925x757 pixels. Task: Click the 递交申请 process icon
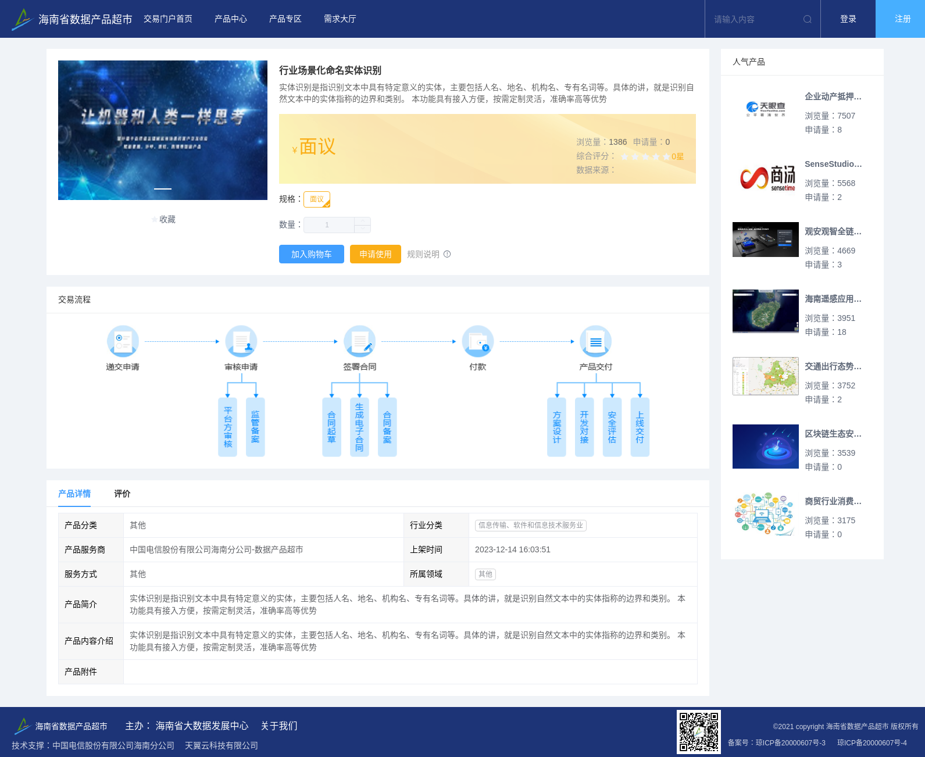tap(123, 341)
